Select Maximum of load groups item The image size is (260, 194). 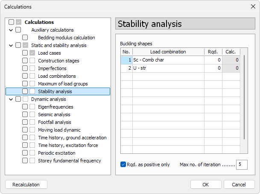point(63,84)
